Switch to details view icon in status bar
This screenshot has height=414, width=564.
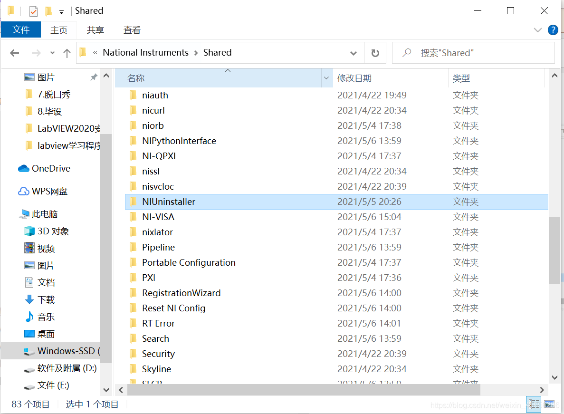(x=534, y=404)
